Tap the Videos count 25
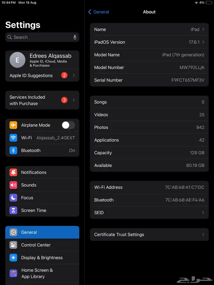This screenshot has width=214, height=285. click(202, 115)
